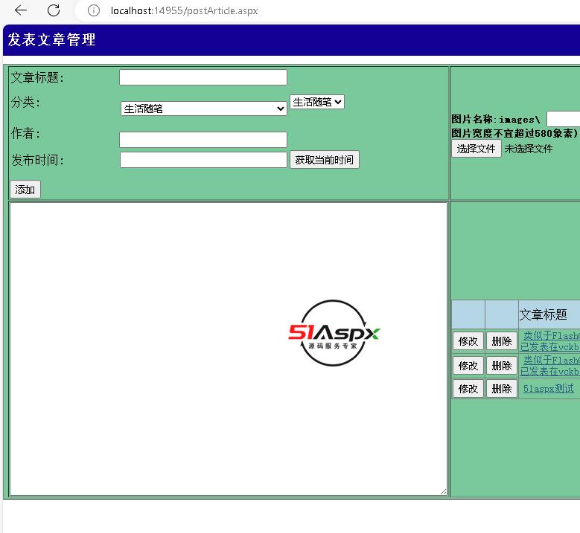Click the 选择文件 file chooser button
Screen dimensions: 580x533
pyautogui.click(x=477, y=149)
